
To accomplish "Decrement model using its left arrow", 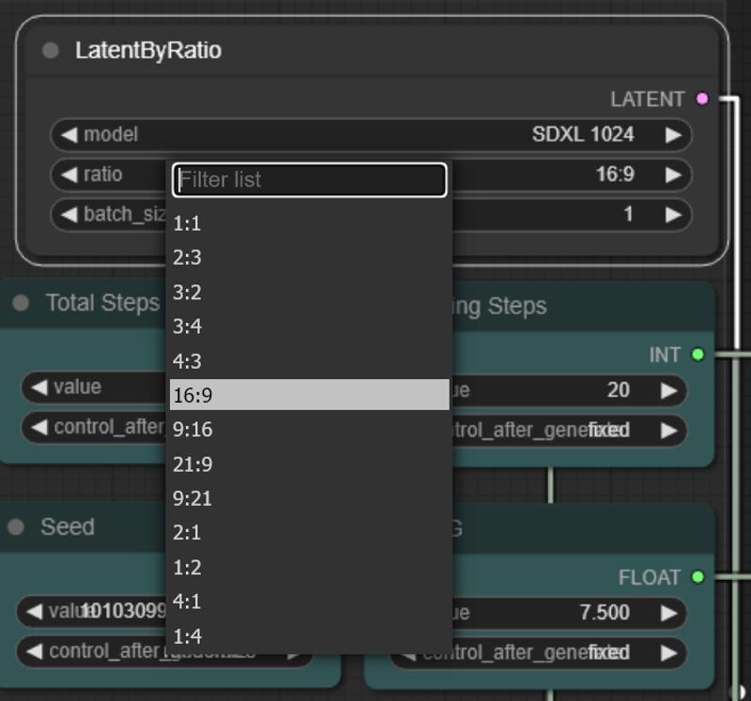I will (x=69, y=134).
